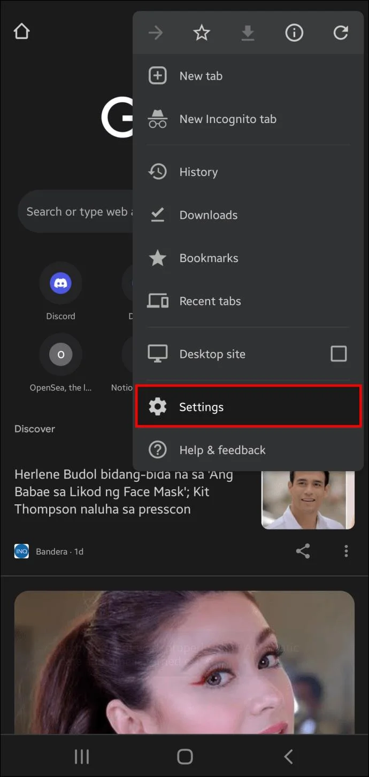Open a New tab
Image resolution: width=369 pixels, height=777 pixels.
click(x=201, y=75)
